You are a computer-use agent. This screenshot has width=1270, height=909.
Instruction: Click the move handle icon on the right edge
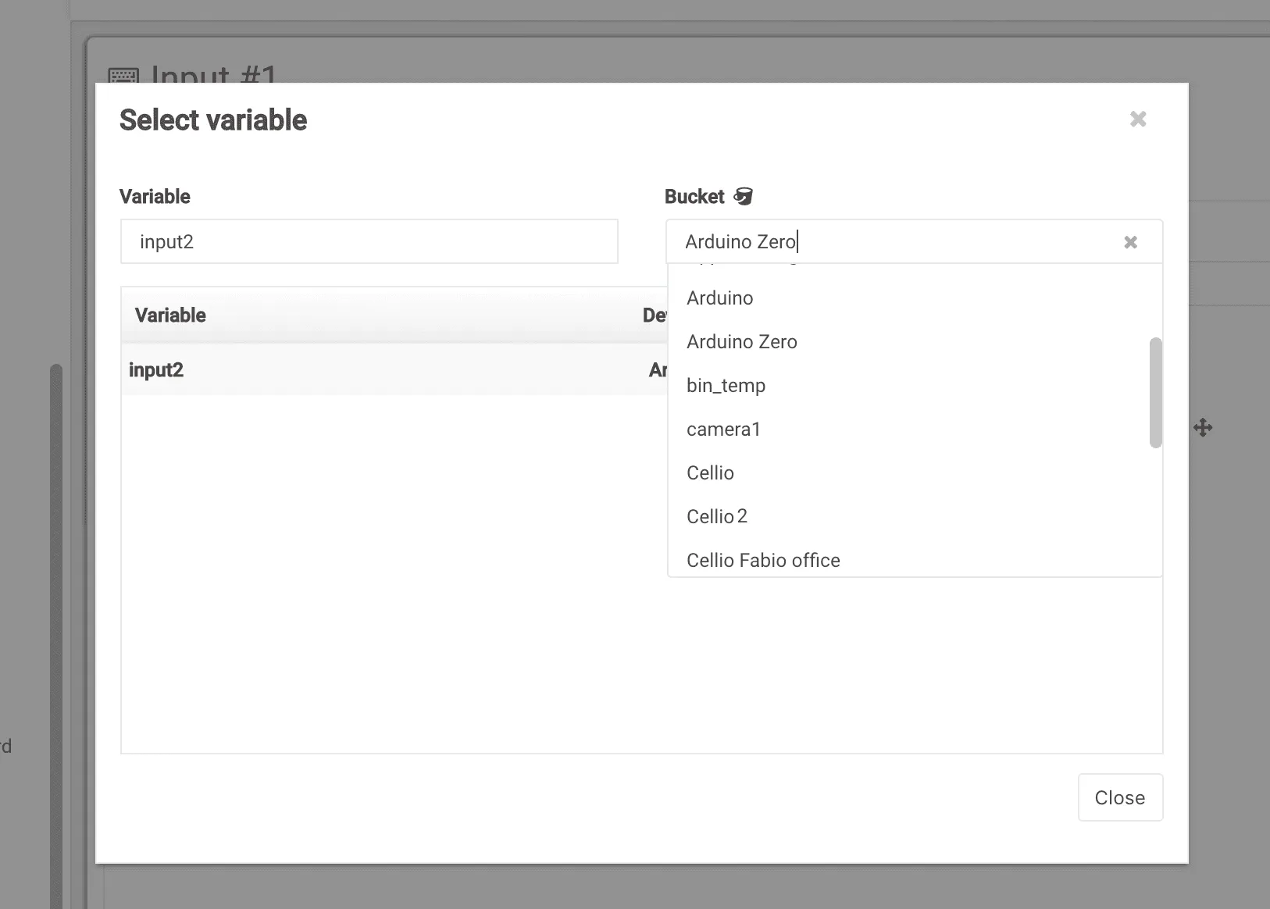(x=1203, y=427)
